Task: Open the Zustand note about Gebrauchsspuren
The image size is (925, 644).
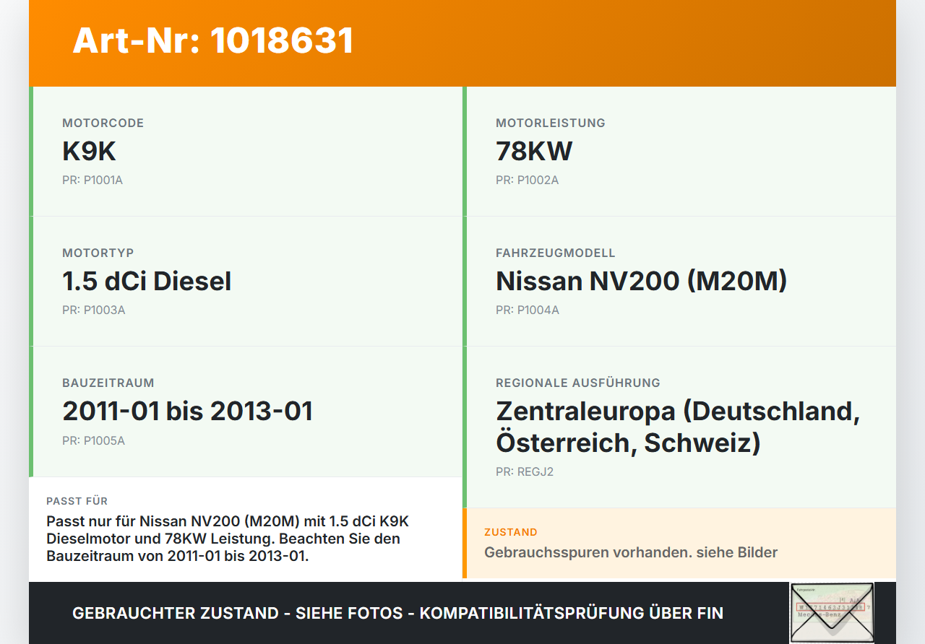Action: 631,552
